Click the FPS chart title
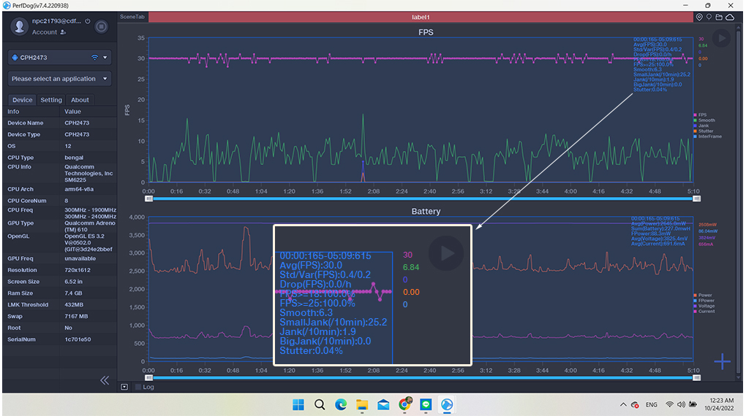The width and height of the screenshot is (746, 416). [x=426, y=32]
